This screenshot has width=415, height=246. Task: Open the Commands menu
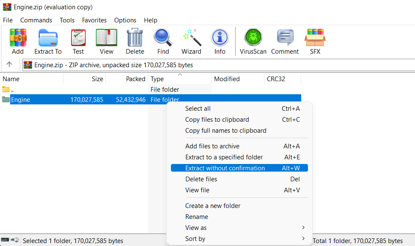click(36, 20)
